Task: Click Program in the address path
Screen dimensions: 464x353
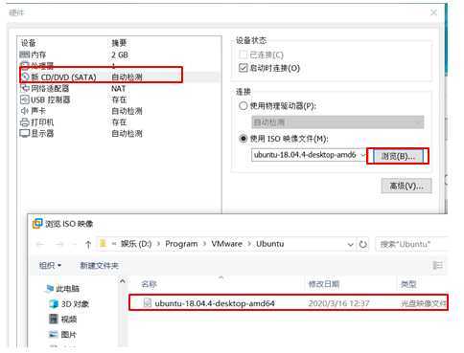Action: 181,244
